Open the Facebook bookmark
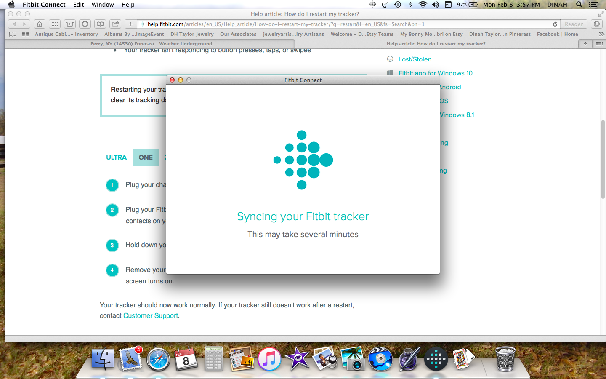The height and width of the screenshot is (379, 606). [x=557, y=34]
